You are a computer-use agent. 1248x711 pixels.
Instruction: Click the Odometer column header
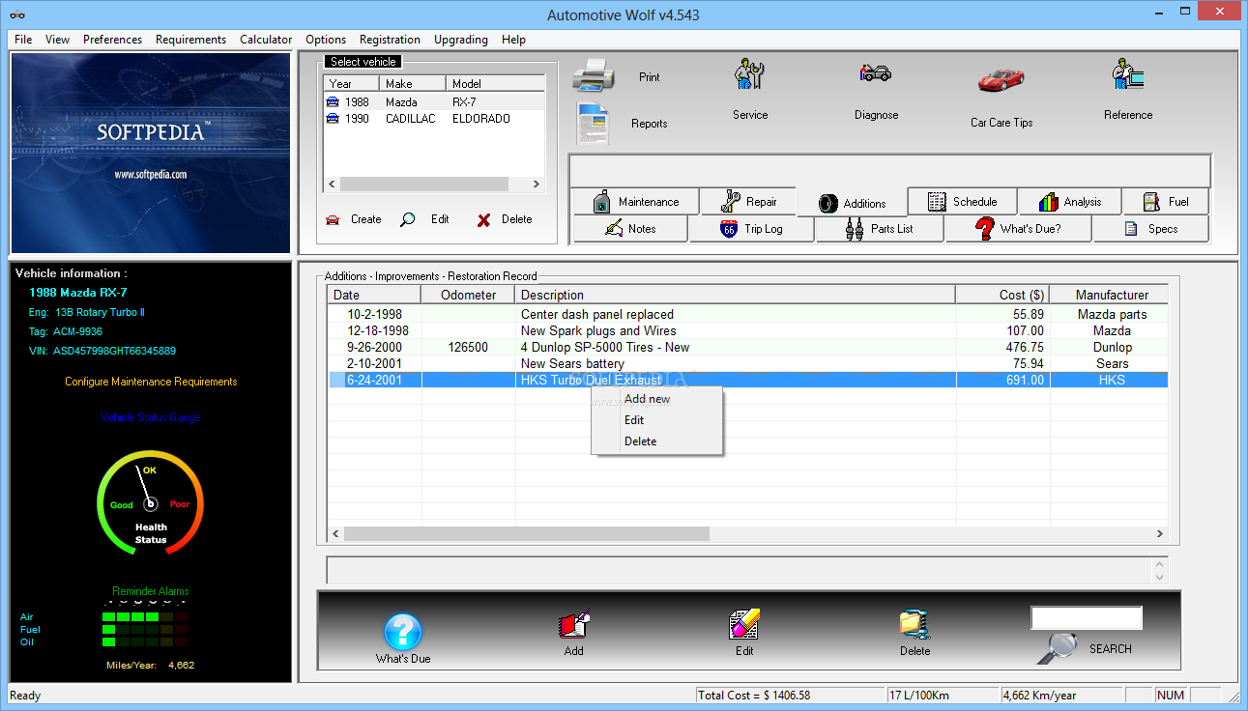point(469,295)
